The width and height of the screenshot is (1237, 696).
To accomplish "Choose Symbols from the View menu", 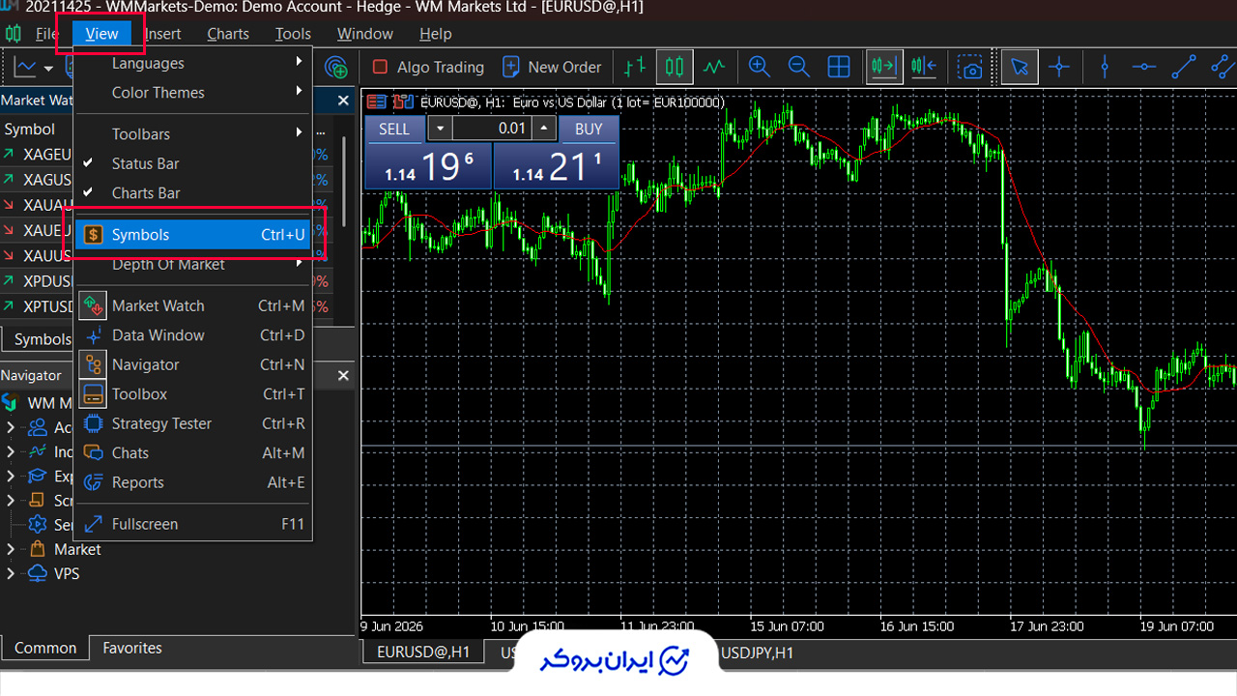I will [x=192, y=235].
